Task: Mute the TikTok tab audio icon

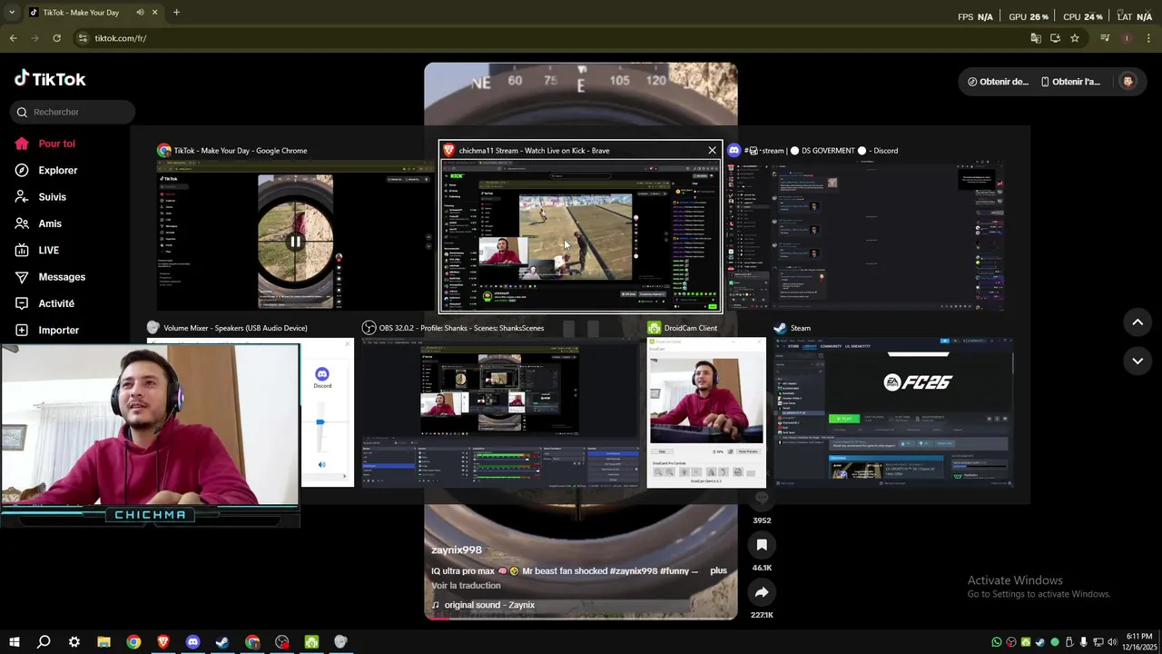Action: pyautogui.click(x=140, y=13)
